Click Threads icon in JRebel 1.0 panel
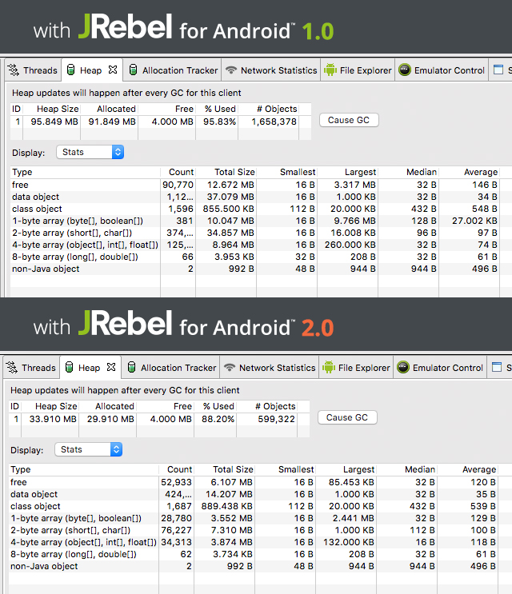The width and height of the screenshot is (512, 594). tap(14, 70)
